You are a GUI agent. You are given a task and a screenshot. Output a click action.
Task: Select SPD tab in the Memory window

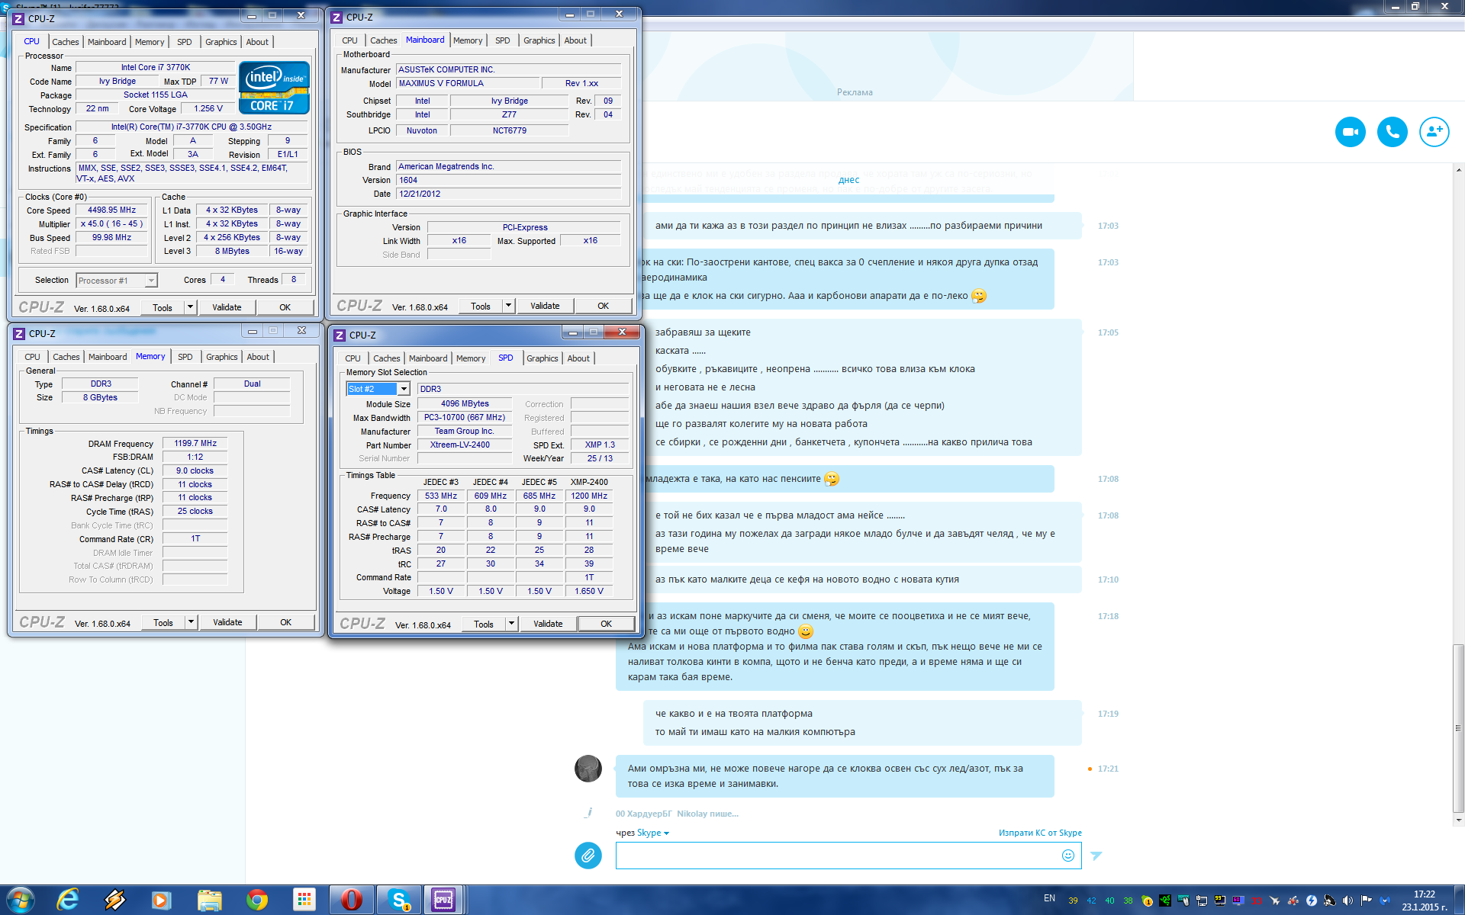(185, 357)
